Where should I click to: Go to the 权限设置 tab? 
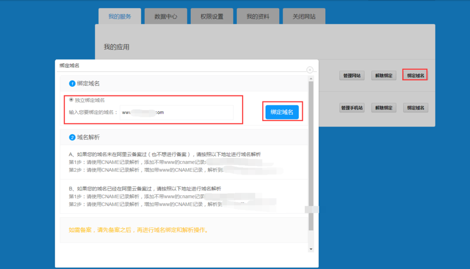(x=211, y=16)
